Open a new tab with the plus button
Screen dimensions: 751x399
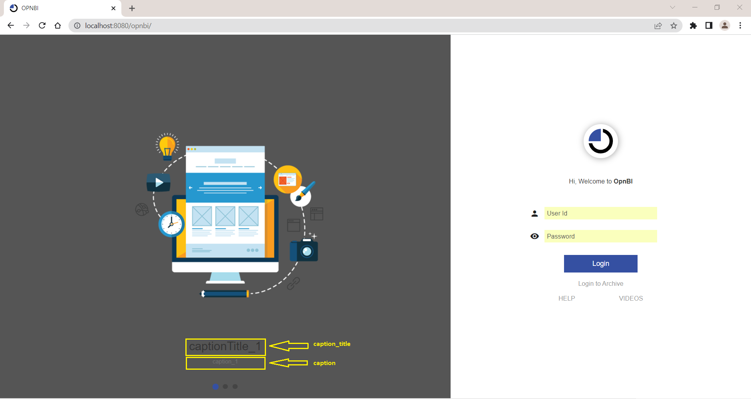coord(132,8)
